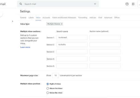Image resolution: width=140 pixels, height=98 pixels.
Task: Open the Google apps grid icon
Action: (133, 4)
